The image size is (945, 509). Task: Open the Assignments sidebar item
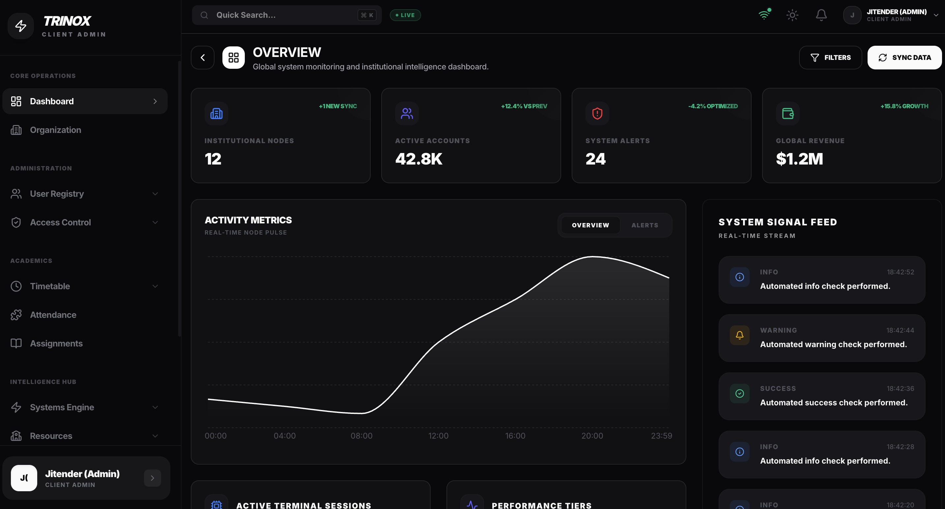coord(85,343)
